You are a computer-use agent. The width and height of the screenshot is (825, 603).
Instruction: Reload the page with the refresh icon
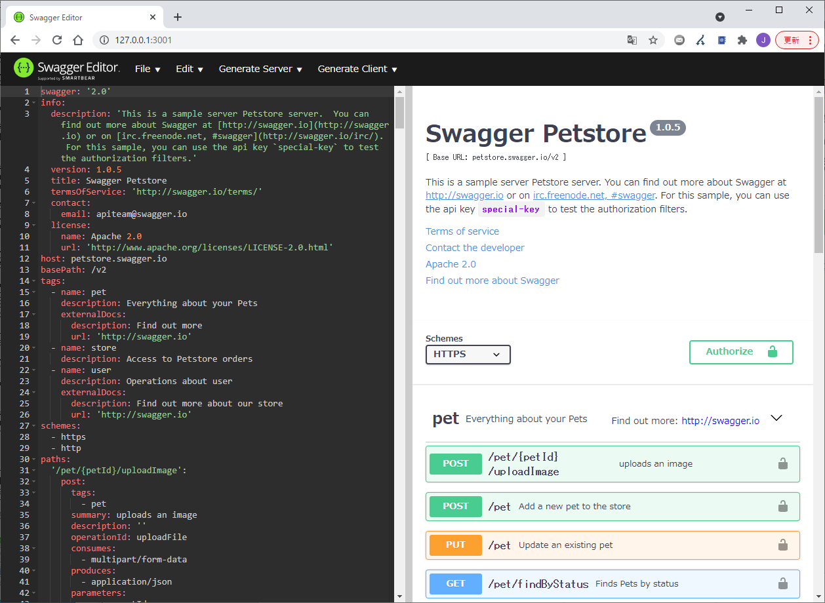57,40
